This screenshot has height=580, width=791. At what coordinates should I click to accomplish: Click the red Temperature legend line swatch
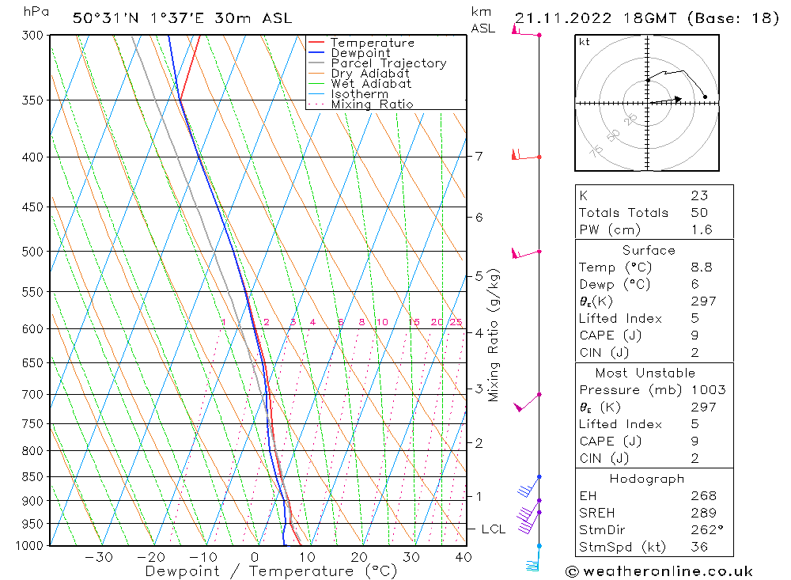pos(316,42)
